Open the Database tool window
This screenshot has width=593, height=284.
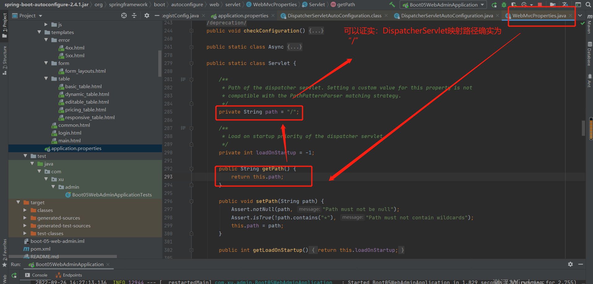(589, 54)
